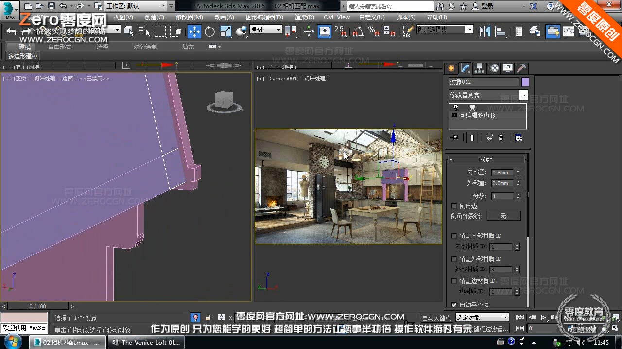The height and width of the screenshot is (349, 622).
Task: Open the Civil View menu
Action: [x=337, y=17]
